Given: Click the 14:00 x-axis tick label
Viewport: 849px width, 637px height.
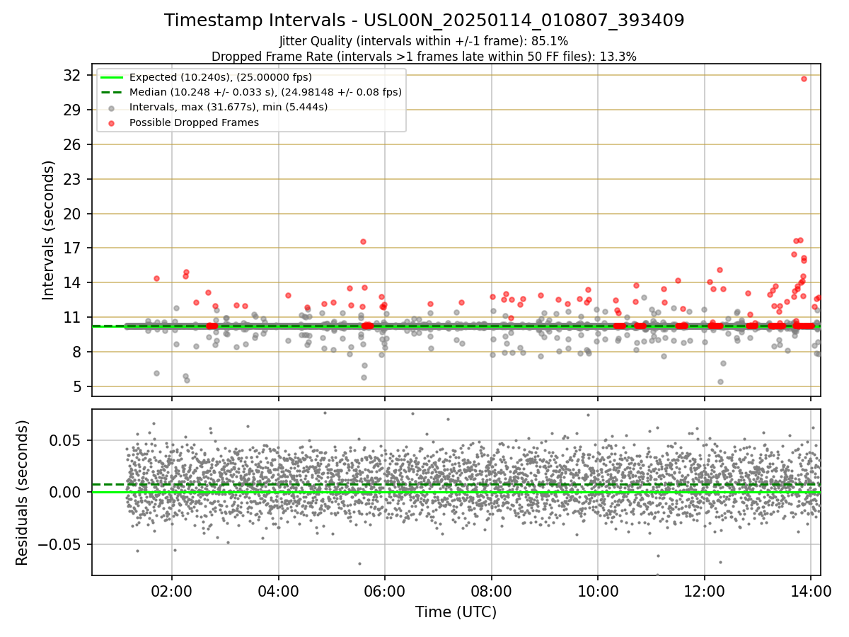Looking at the screenshot, I should pos(811,591).
